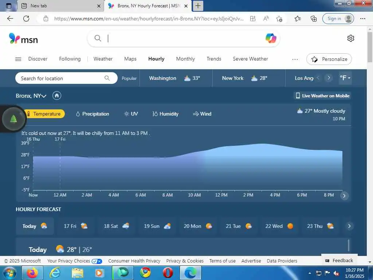This screenshot has width=373, height=280.
Task: Click the muted volume tray icon
Action: (336, 273)
